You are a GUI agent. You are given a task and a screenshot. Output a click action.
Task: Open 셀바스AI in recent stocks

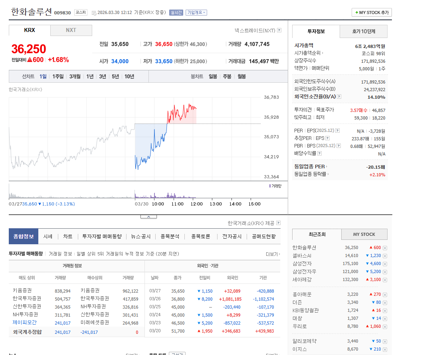pyautogui.click(x=302, y=255)
